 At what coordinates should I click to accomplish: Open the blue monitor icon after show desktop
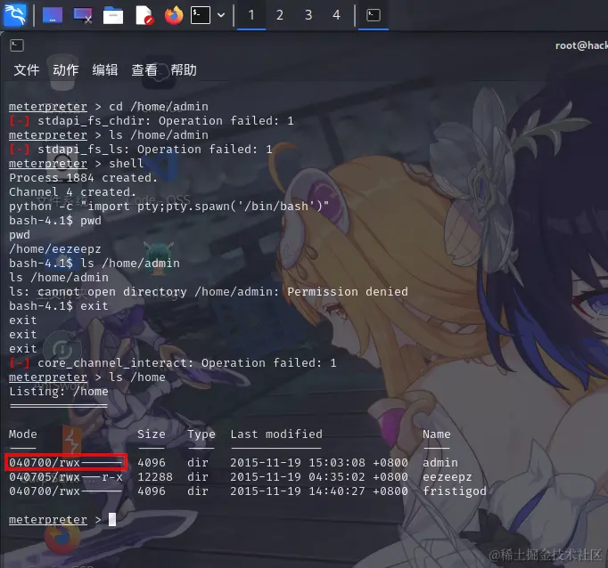pyautogui.click(x=83, y=15)
